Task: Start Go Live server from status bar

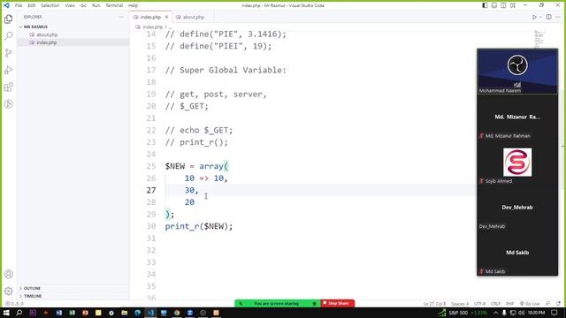Action: coord(530,304)
